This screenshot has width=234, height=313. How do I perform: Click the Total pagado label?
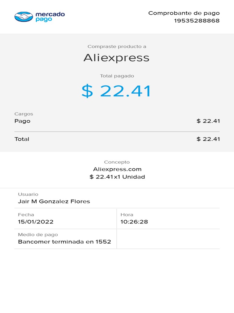point(117,76)
